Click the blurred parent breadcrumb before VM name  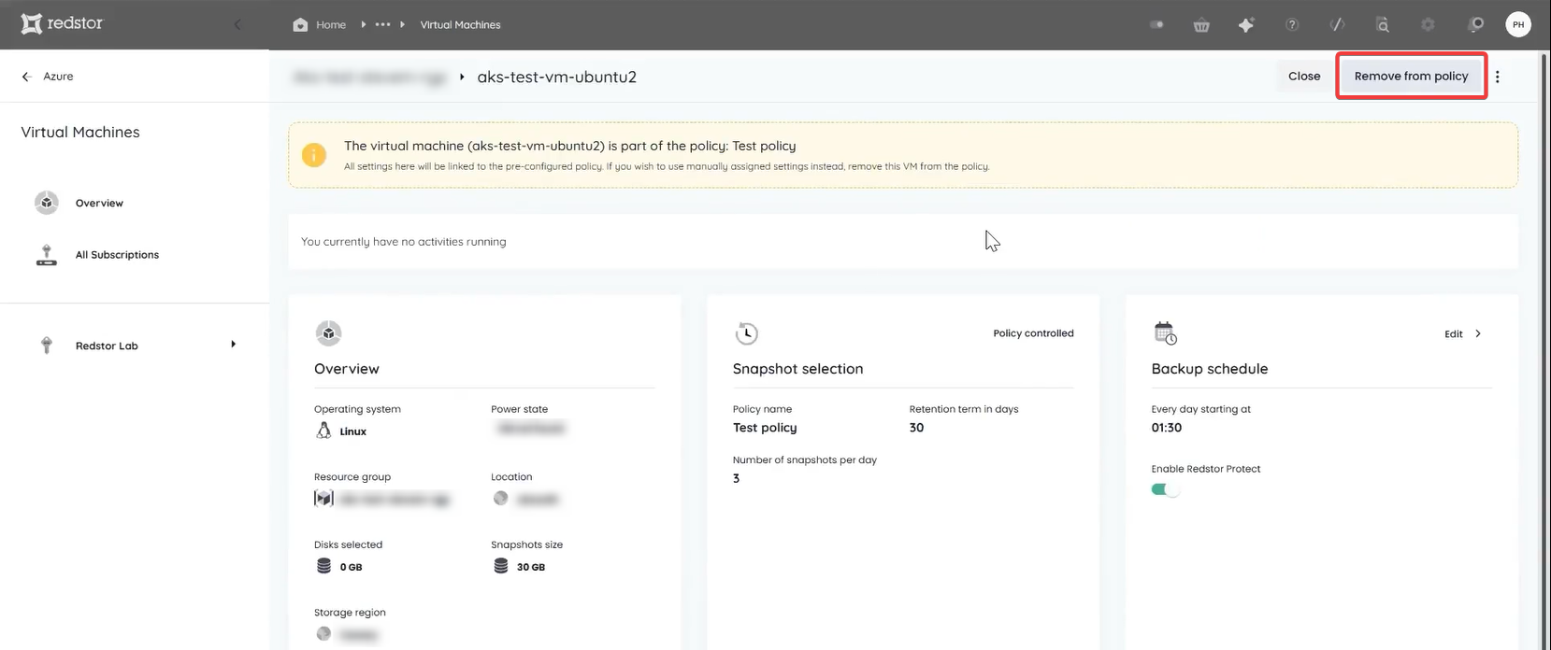pos(369,77)
